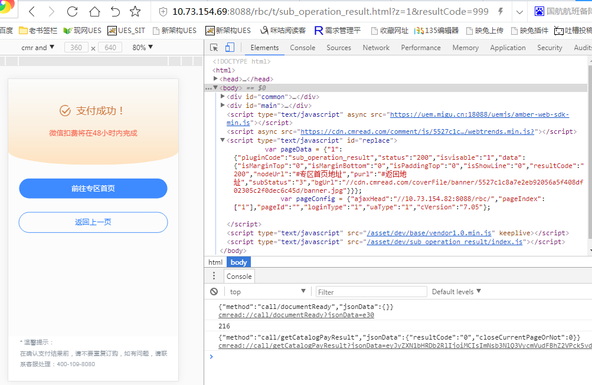
Task: Click the Elements panel vertical scrollbar
Action: [x=590, y=151]
